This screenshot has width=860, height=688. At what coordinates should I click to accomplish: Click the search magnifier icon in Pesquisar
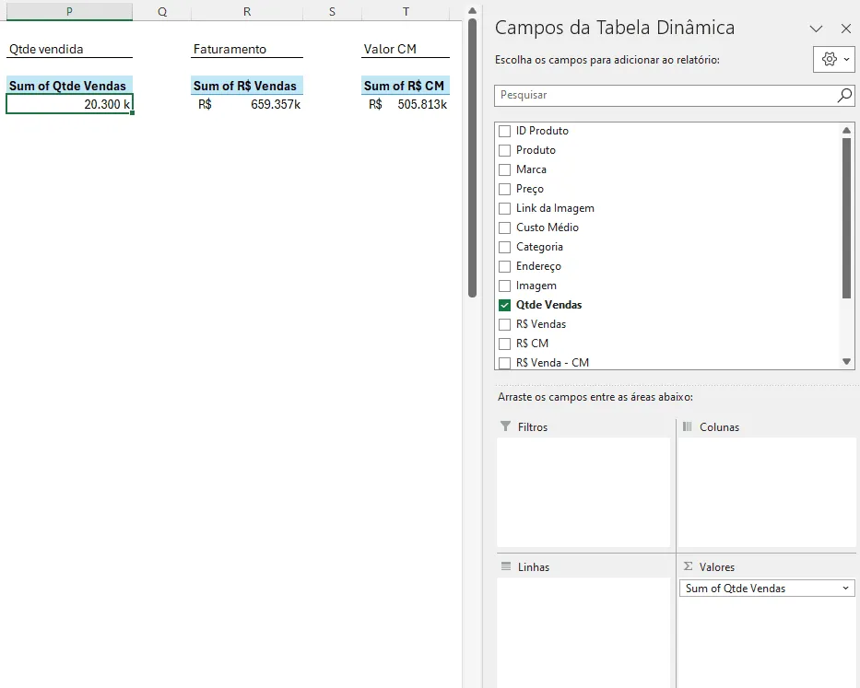[x=844, y=96]
